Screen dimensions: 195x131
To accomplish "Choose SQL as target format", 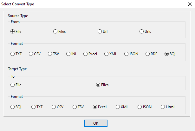I will click(13, 107).
